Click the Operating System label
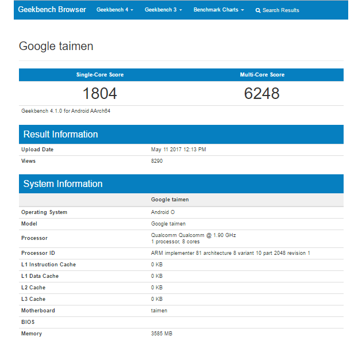 (44, 212)
